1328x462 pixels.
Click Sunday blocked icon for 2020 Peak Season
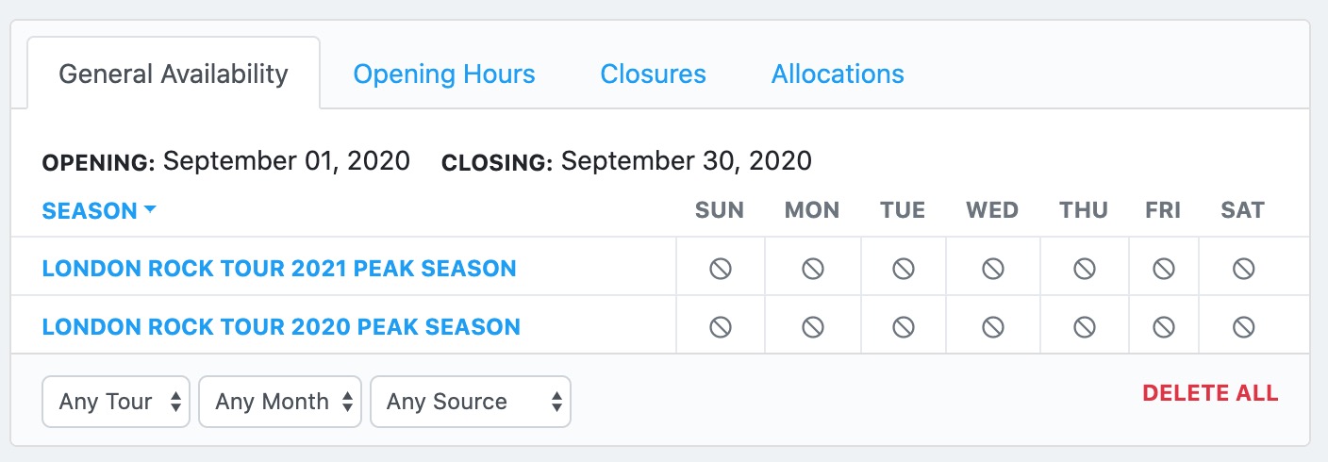pos(721,327)
